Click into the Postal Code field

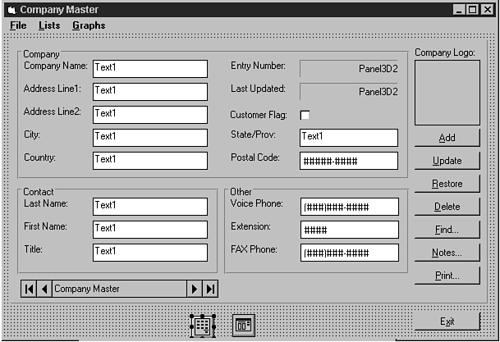pos(348,161)
